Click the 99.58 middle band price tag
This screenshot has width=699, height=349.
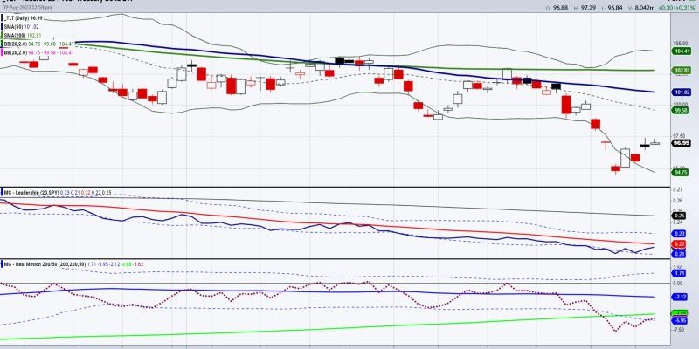click(679, 110)
